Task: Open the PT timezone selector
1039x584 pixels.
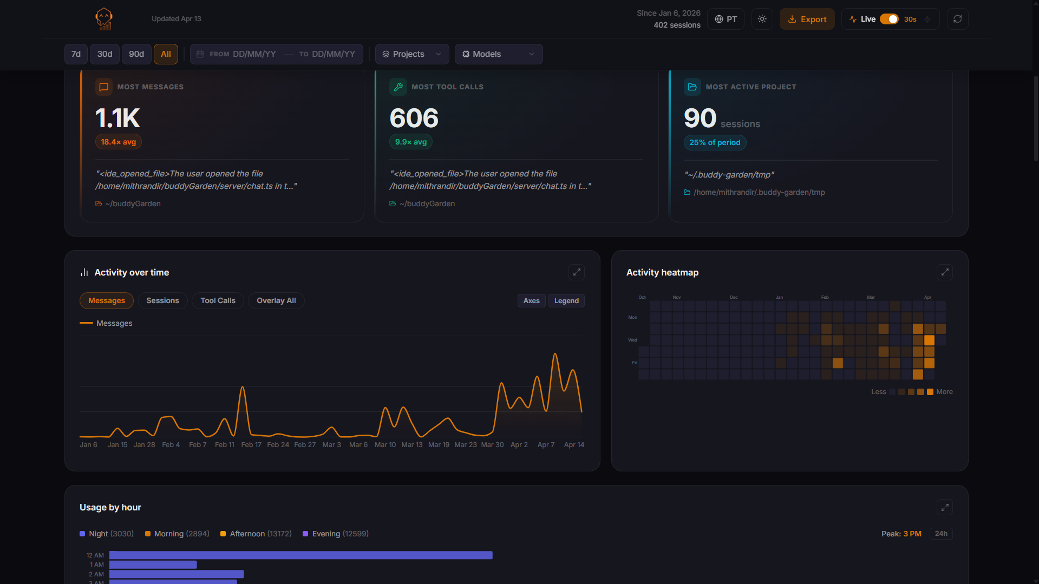Action: [x=726, y=19]
